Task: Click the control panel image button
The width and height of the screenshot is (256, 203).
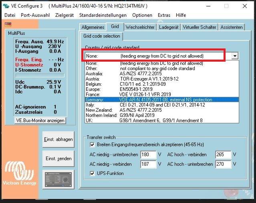Action: [x=58, y=179]
